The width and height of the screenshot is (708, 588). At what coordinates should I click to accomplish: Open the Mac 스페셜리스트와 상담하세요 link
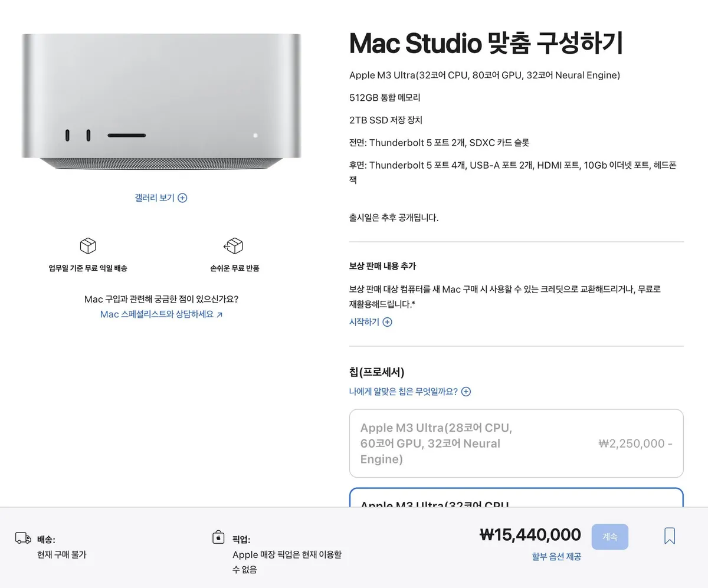(x=161, y=314)
